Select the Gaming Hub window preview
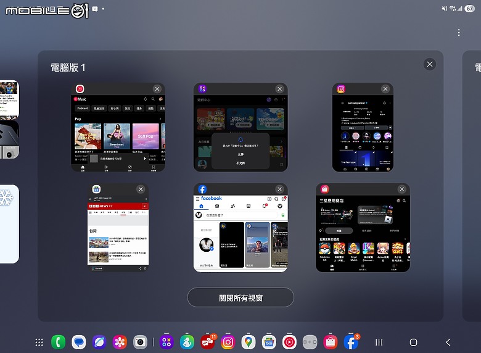The width and height of the screenshot is (481, 353). pyautogui.click(x=240, y=133)
